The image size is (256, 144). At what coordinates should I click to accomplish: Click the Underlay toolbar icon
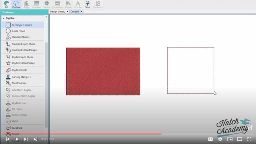point(98,4)
